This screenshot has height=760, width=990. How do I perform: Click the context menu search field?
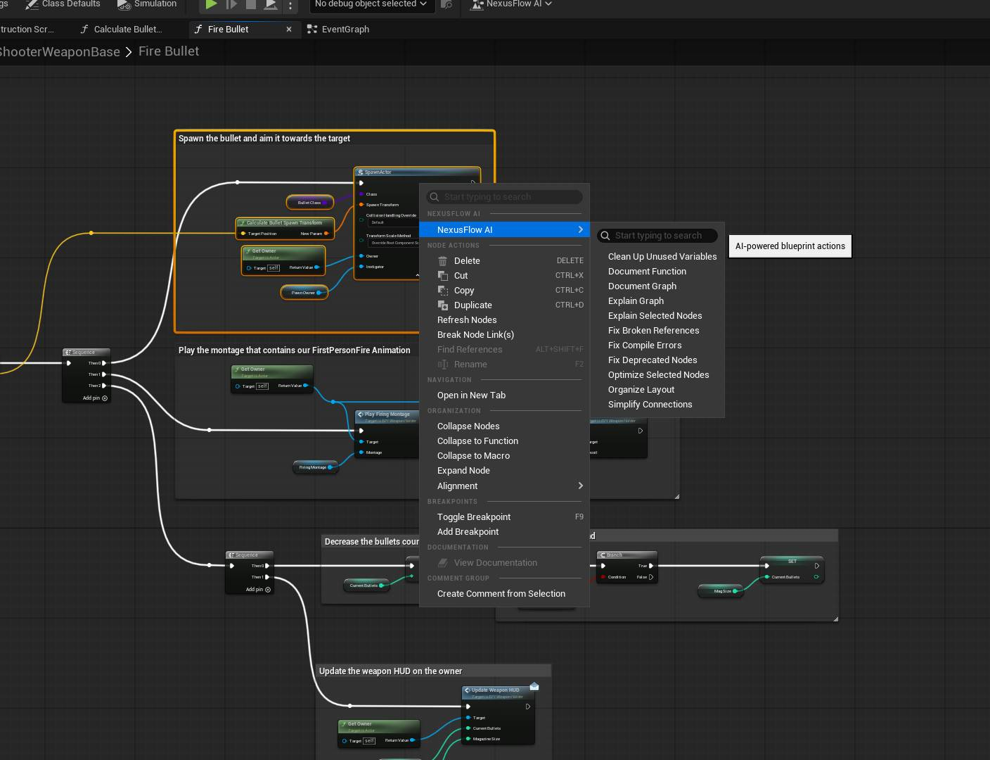pos(503,196)
